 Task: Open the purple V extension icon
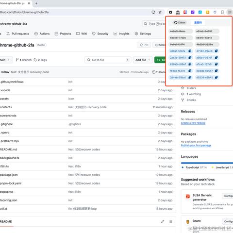[193, 12]
